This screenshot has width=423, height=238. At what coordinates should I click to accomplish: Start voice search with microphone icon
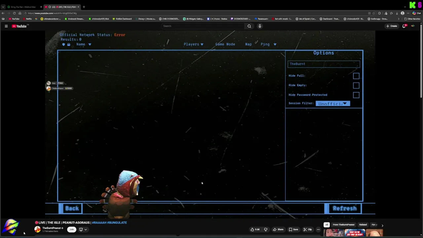tap(260, 26)
